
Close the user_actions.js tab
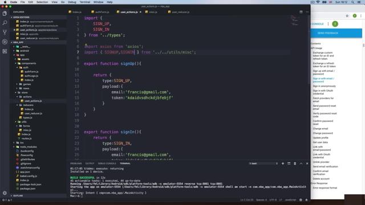[140, 12]
